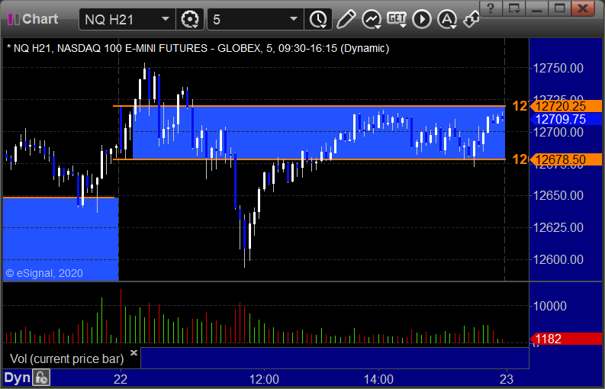Open the symbol dropdown arrow next to NQ H21
Viewport: 605px width, 389px height.
tap(166, 19)
